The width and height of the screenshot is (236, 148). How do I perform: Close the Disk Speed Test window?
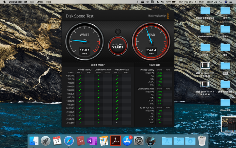click(x=63, y=12)
